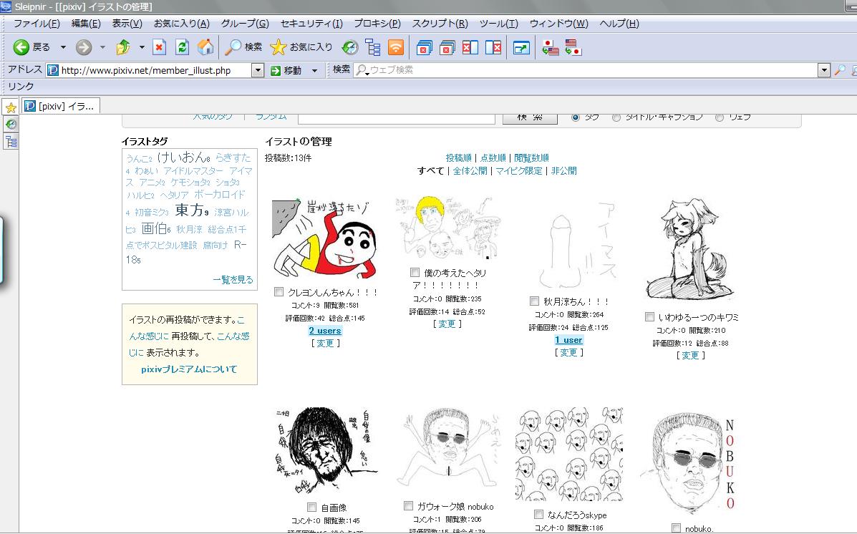
Task: Open the History clock icon
Action: [x=350, y=47]
